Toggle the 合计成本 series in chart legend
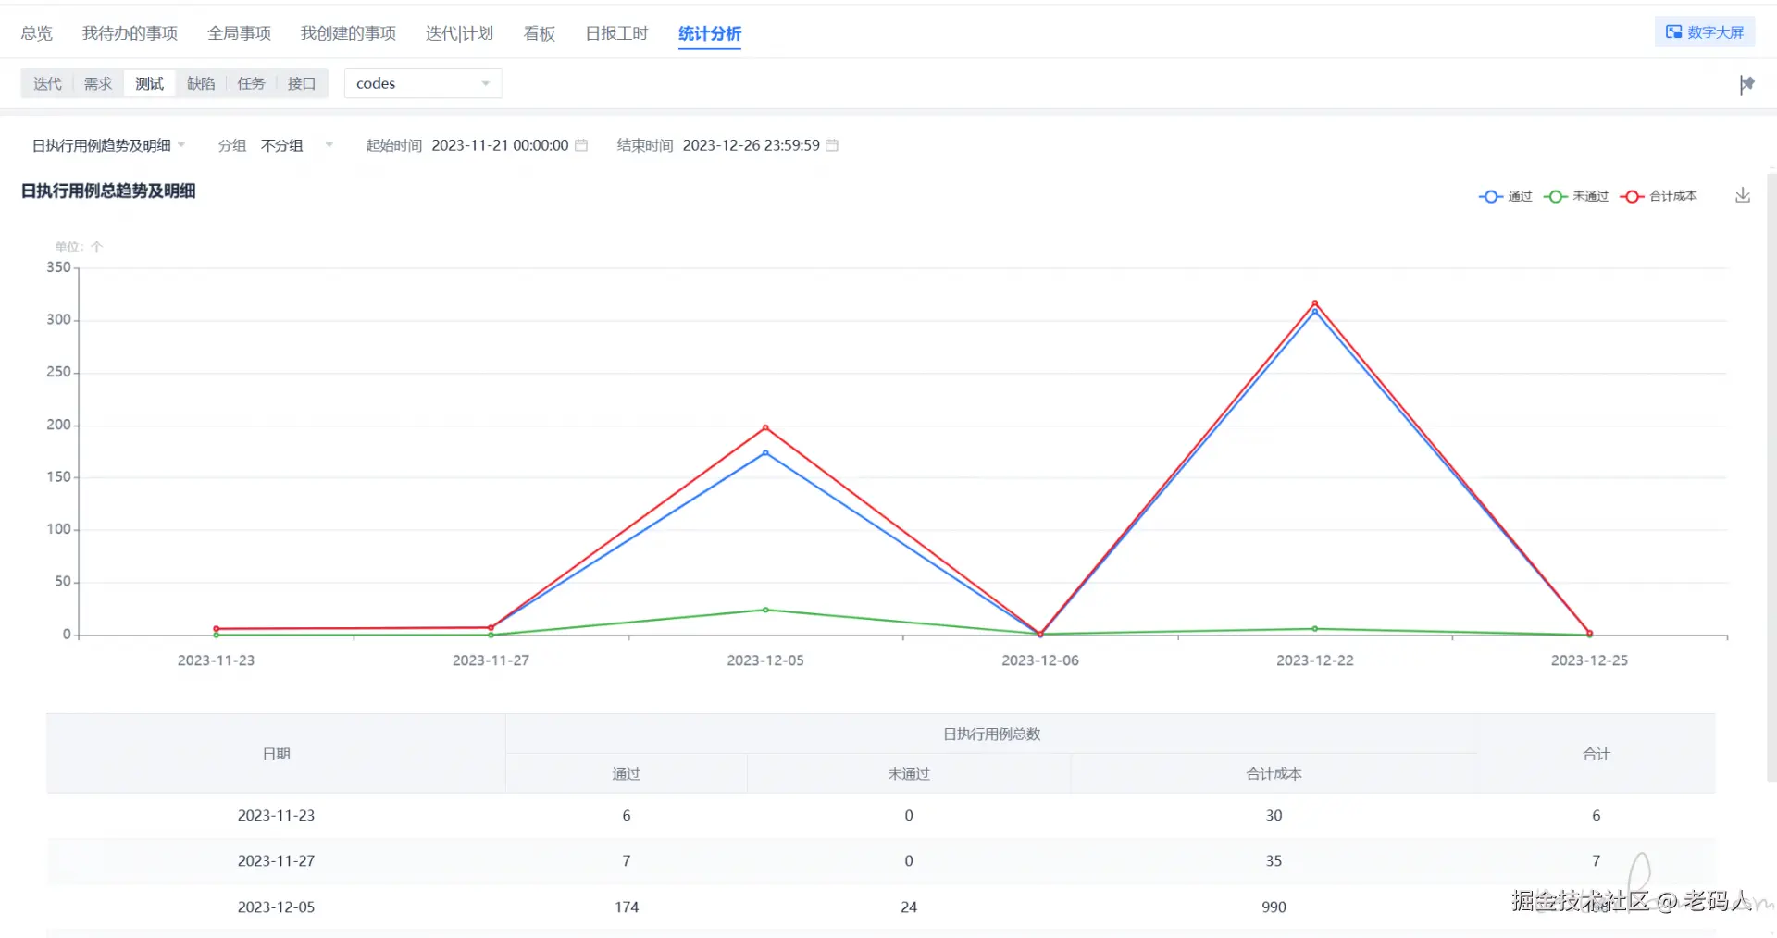 (1659, 196)
